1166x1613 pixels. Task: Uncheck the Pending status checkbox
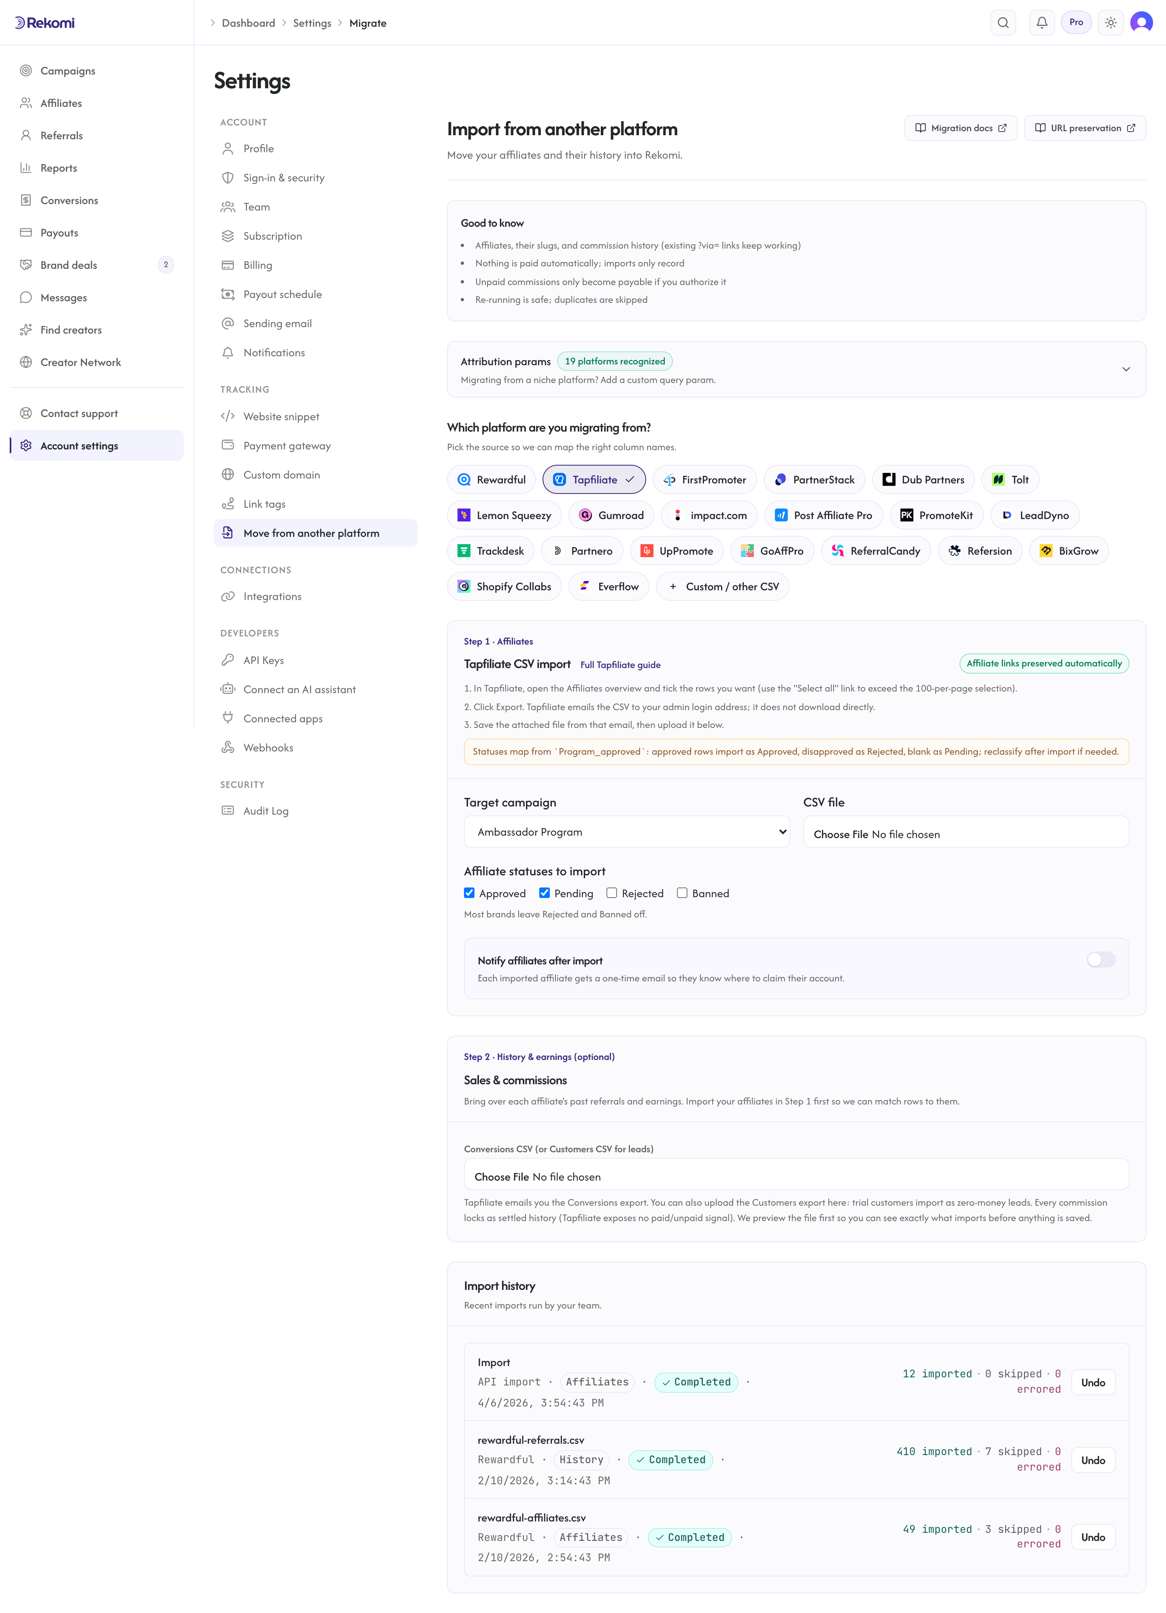tap(545, 893)
